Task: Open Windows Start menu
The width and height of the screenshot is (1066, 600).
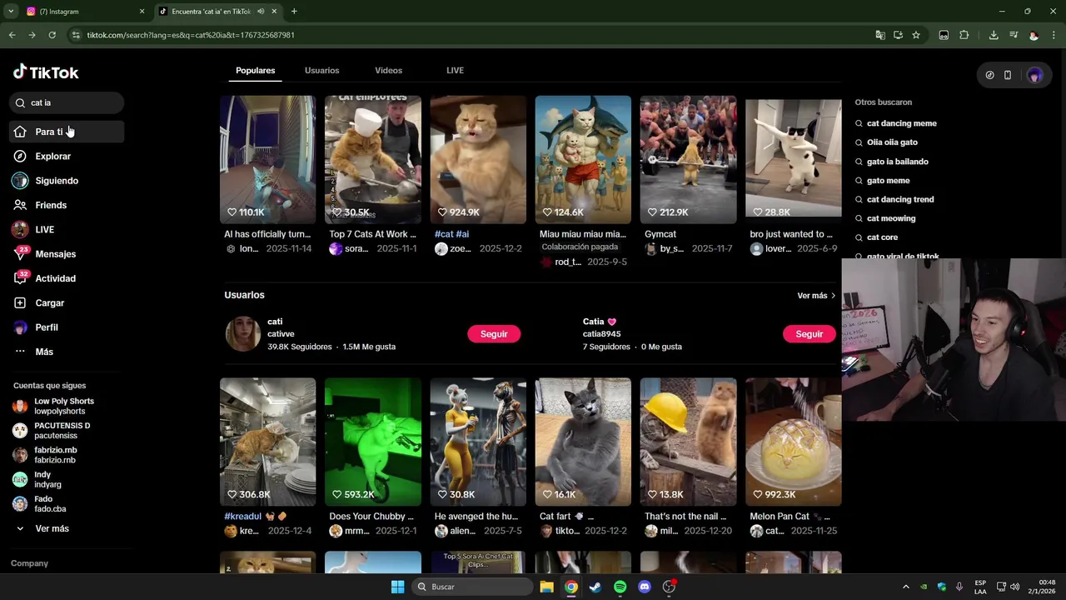Action: (397, 587)
